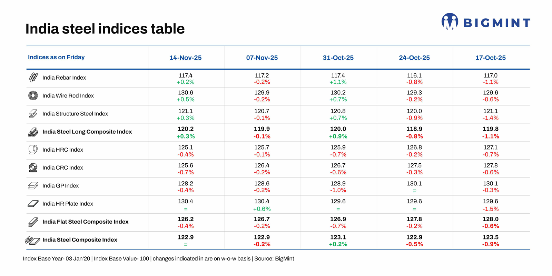Image resolution: width=552 pixels, height=276 pixels.
Task: Click the India Steel Composite Index label
Action: pyautogui.click(x=80, y=240)
